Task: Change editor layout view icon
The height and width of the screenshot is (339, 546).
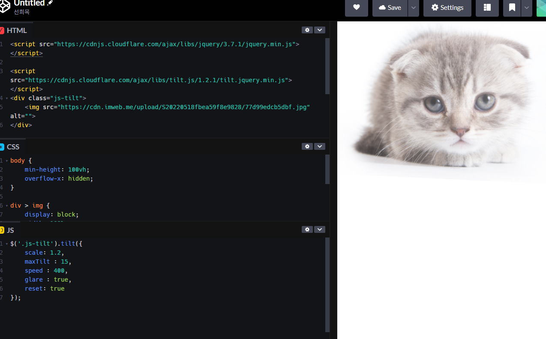Action: pyautogui.click(x=487, y=7)
